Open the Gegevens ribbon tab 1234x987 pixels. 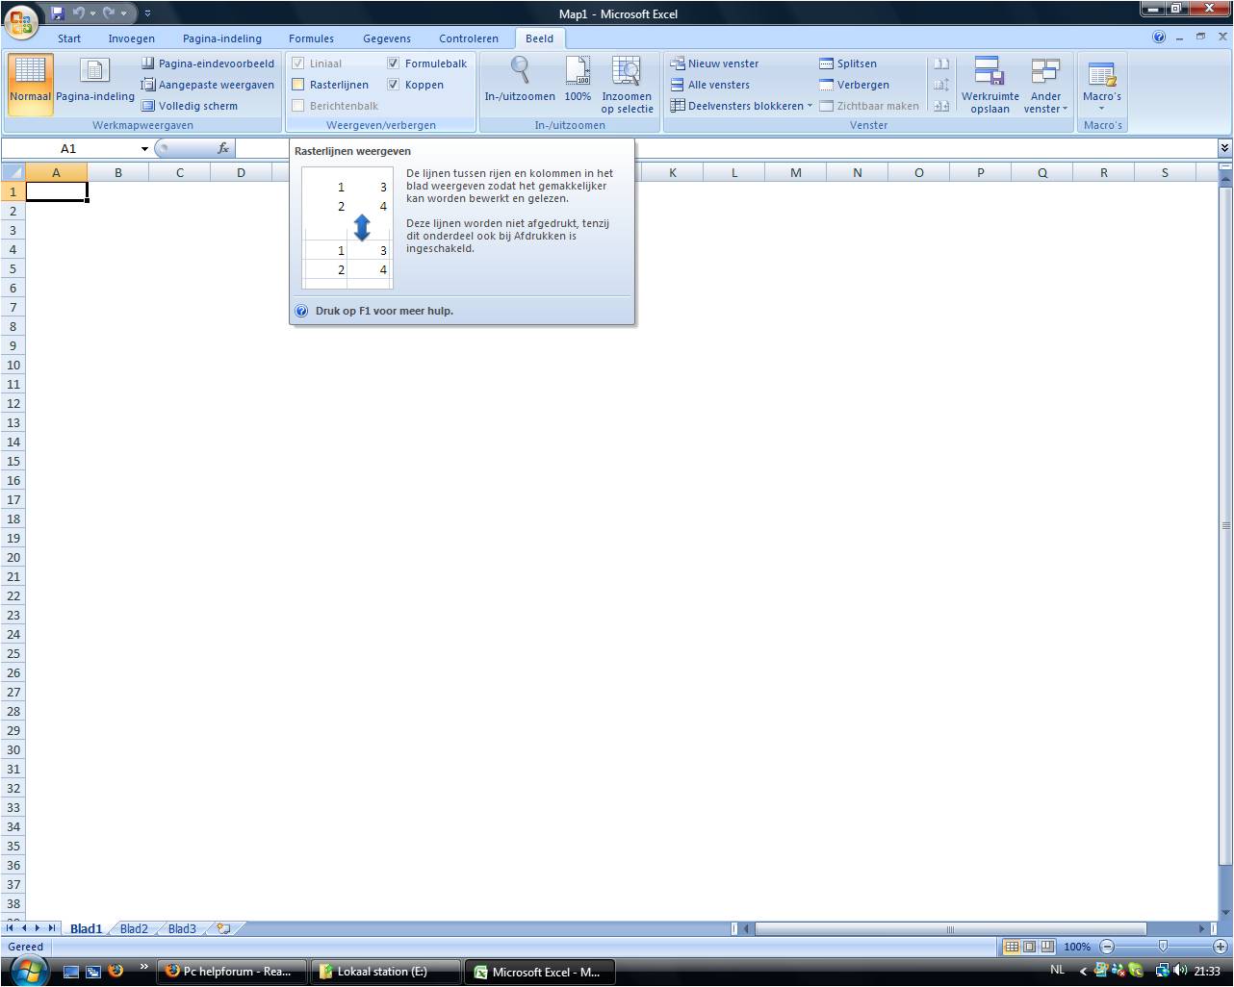387,38
